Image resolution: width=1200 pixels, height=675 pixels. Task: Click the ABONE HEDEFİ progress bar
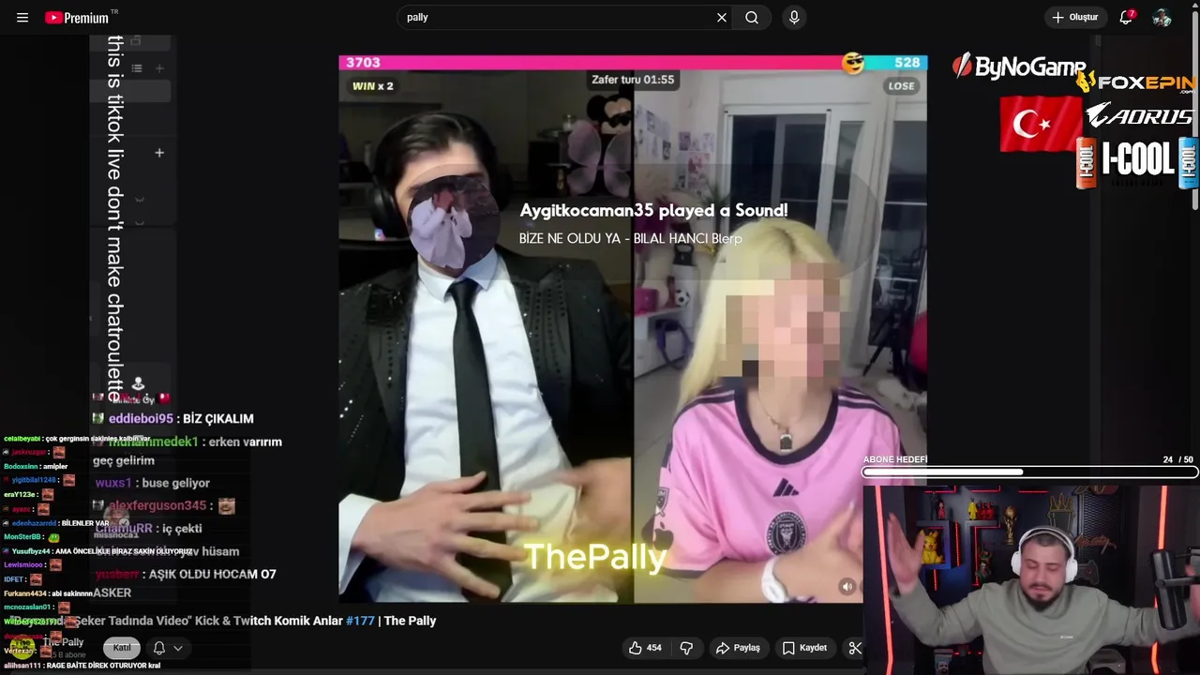1027,472
